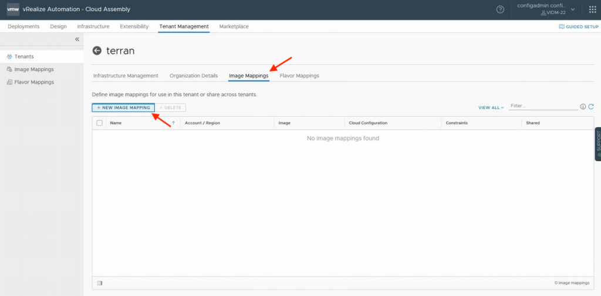Open the Support side panel

598,144
